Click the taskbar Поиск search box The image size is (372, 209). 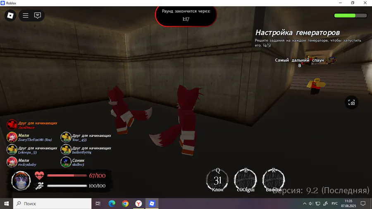tap(52, 204)
